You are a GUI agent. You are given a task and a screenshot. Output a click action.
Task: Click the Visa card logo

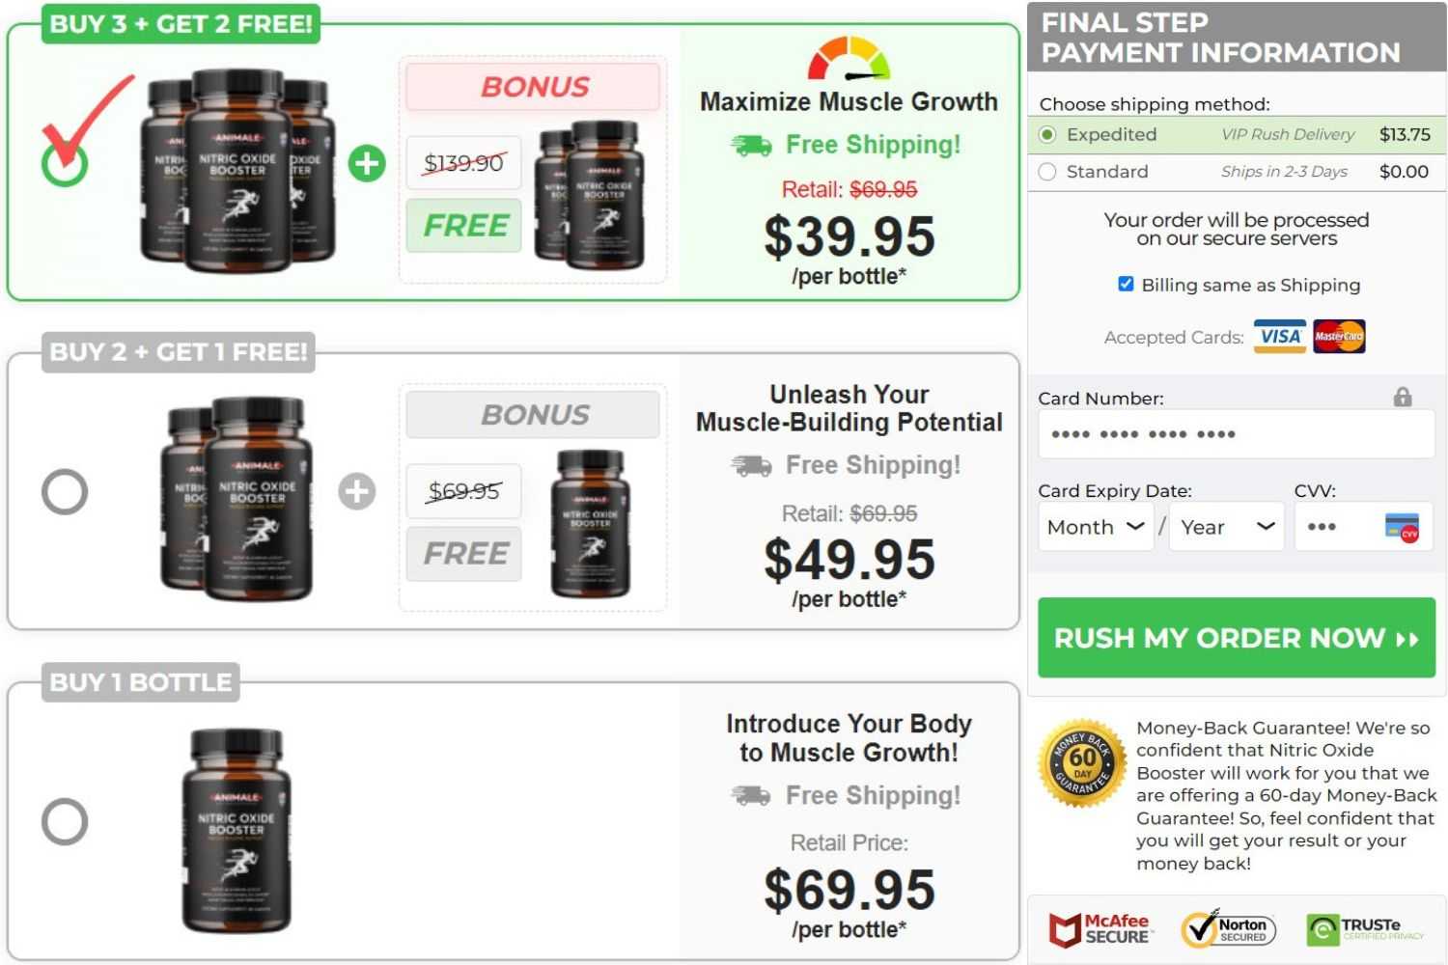(1280, 337)
